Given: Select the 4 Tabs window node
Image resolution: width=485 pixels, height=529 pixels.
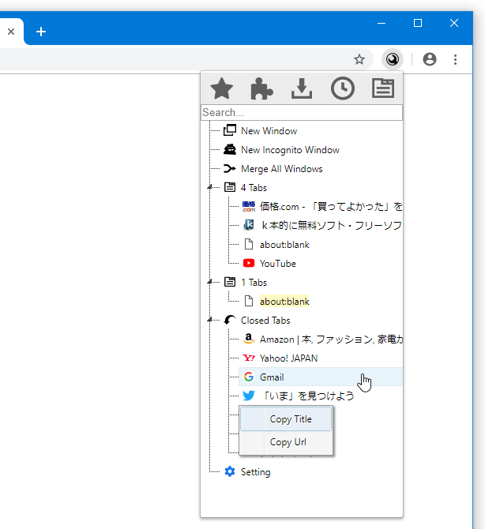Looking at the screenshot, I should tap(254, 188).
